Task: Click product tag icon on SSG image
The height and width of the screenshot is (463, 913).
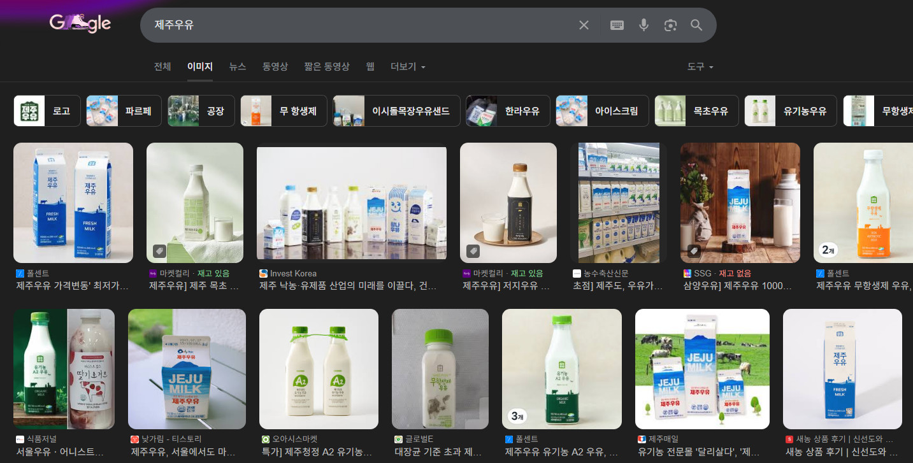Action: 694,250
